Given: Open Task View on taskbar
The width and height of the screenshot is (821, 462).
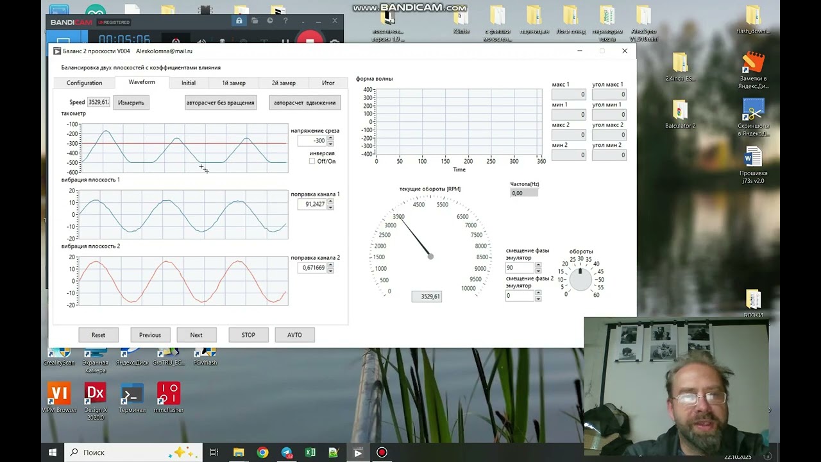Looking at the screenshot, I should (x=214, y=452).
